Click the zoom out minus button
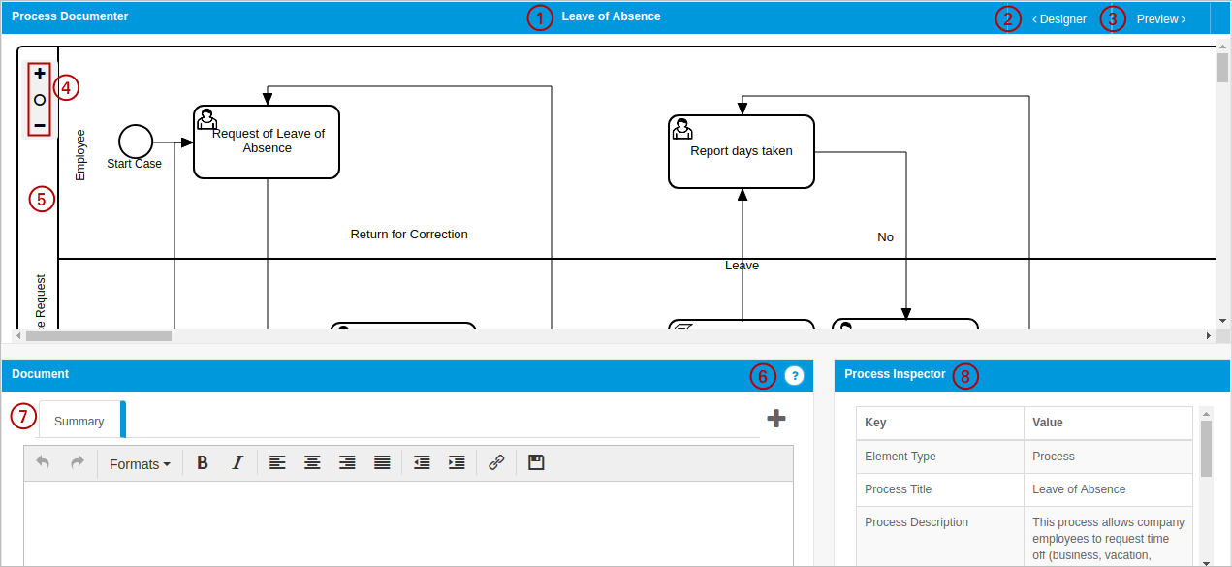 point(40,126)
